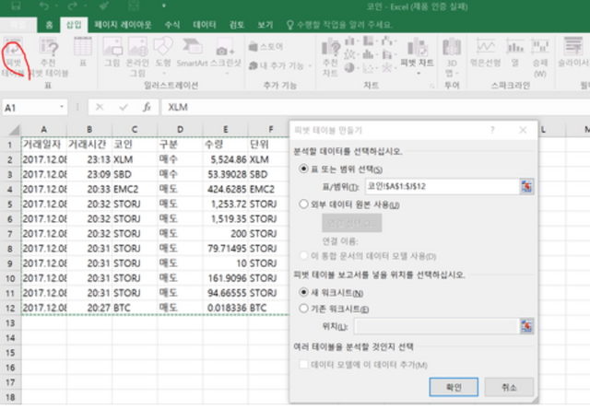Collapse dialog using the 표/범위 range selector icon

526,186
